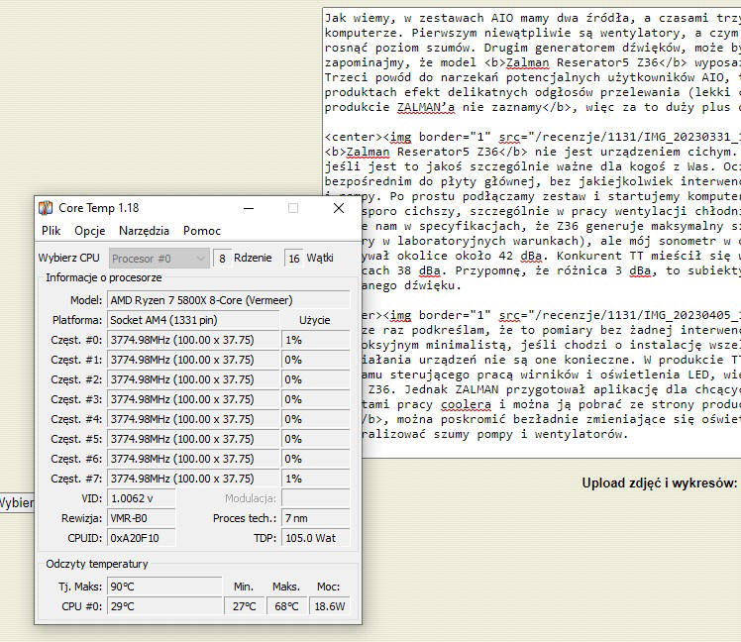Click the core #3 usage value 0%
The image size is (741, 642).
[x=316, y=399]
